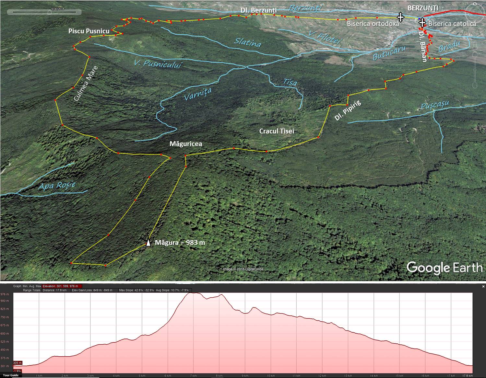The height and width of the screenshot is (378, 486).
Task: Click the Biserica catolică church placemark icon
Action: pyautogui.click(x=422, y=23)
